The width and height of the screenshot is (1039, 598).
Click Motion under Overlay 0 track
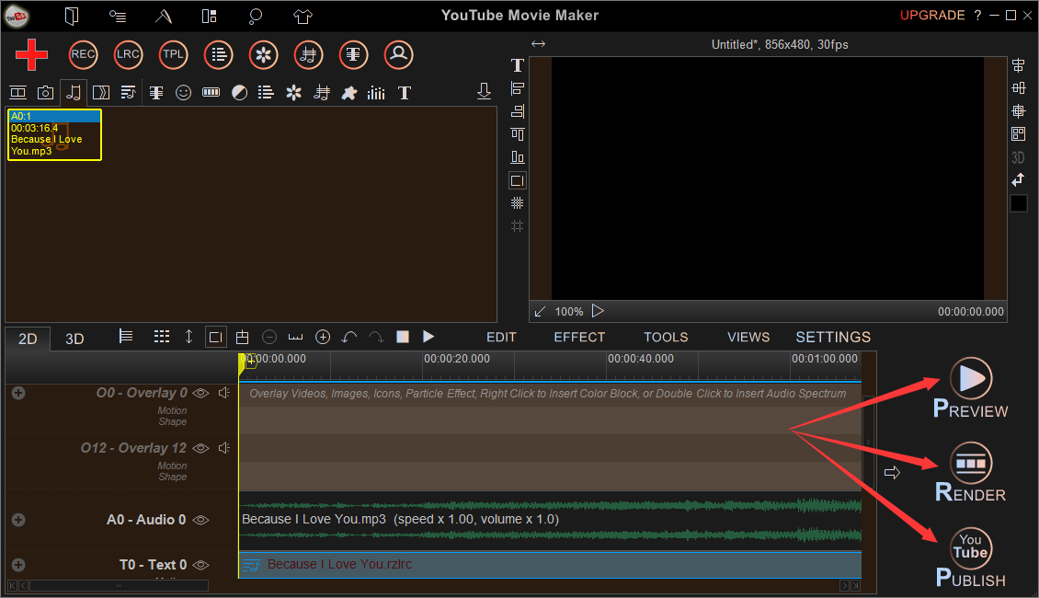[x=172, y=410]
